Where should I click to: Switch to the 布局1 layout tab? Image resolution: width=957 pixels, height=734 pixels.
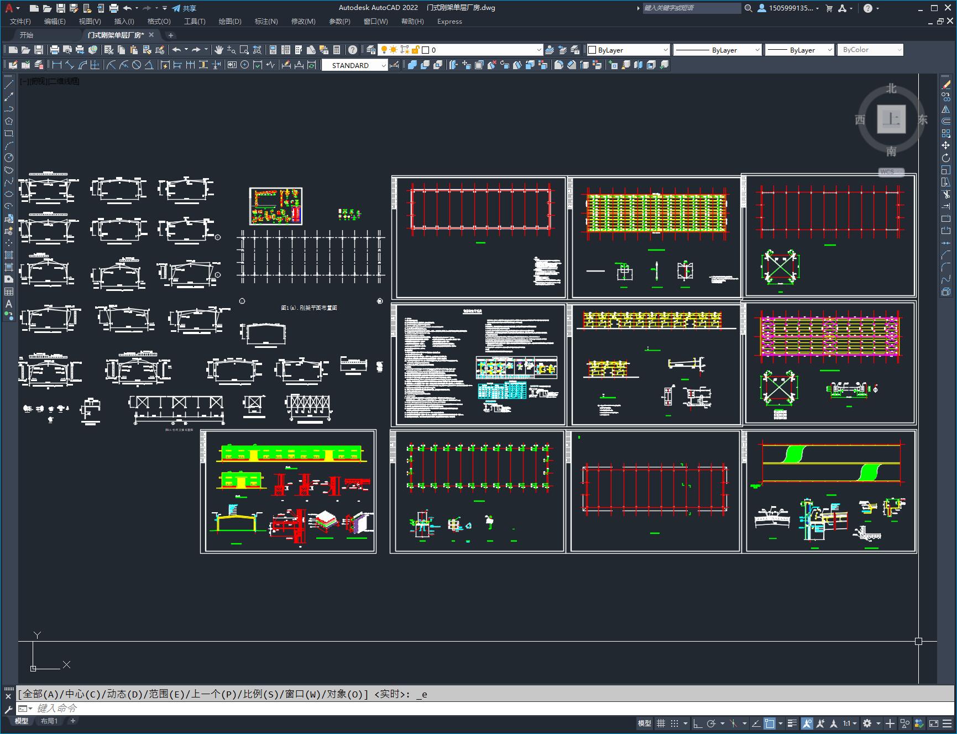[49, 721]
